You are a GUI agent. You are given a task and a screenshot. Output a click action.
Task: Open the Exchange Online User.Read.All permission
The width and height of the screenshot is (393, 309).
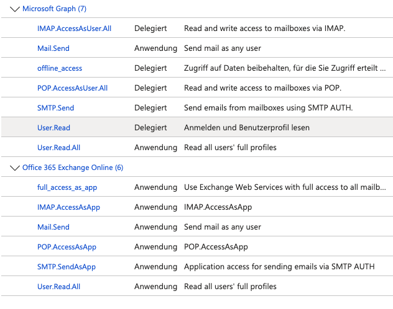pyautogui.click(x=58, y=287)
